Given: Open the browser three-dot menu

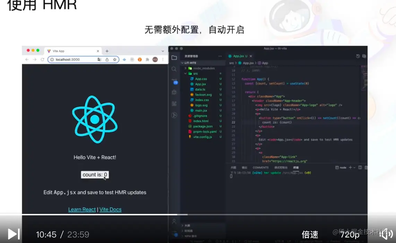Looking at the screenshot, I should (x=163, y=60).
